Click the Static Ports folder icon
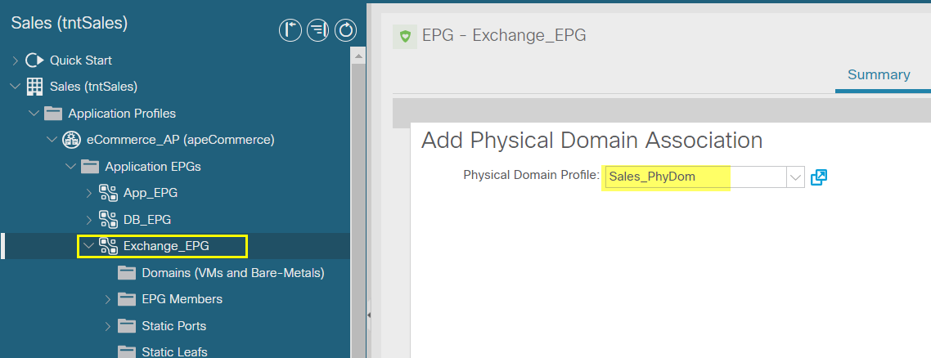The width and height of the screenshot is (931, 358). 127,326
